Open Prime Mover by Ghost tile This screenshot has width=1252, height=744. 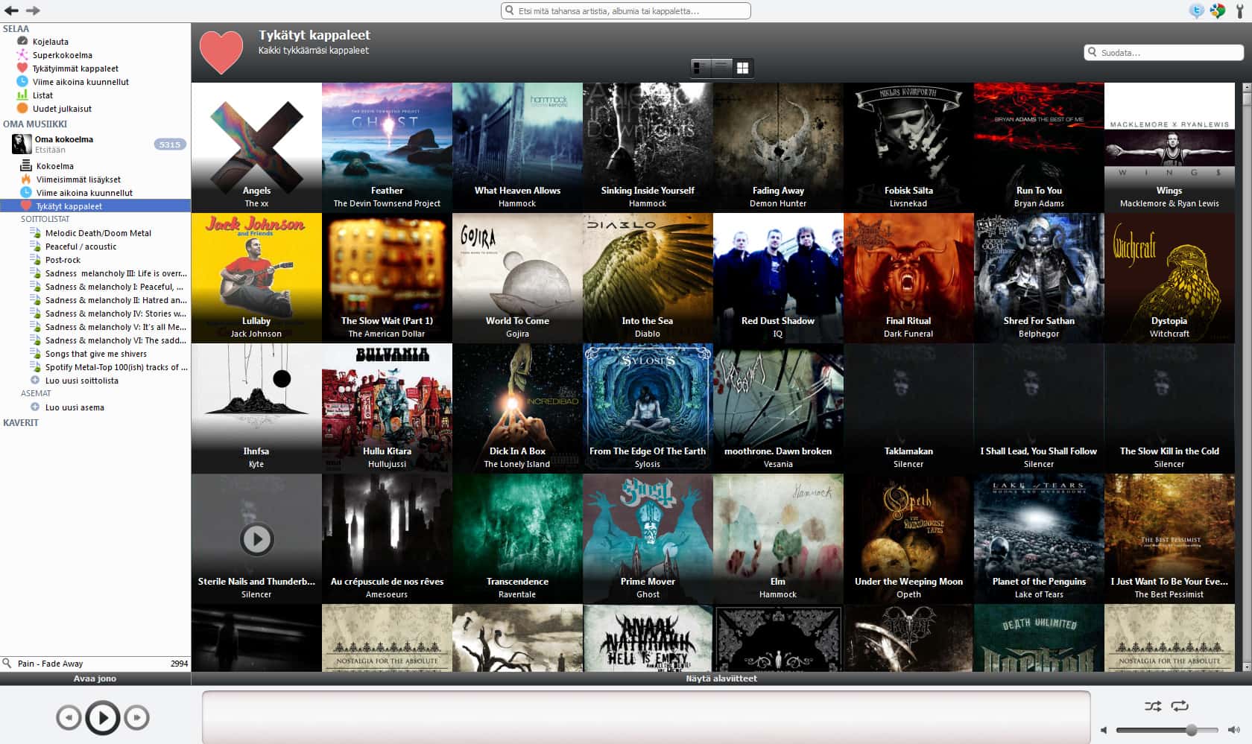tap(648, 538)
